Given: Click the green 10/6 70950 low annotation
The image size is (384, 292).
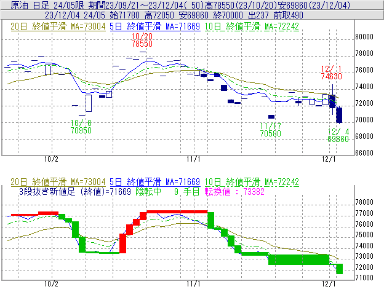Looking at the screenshot, I should 81,127.
